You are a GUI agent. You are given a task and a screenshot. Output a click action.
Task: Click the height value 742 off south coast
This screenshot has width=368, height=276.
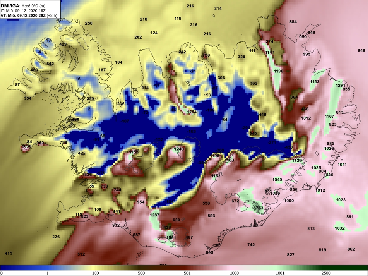point(251,245)
